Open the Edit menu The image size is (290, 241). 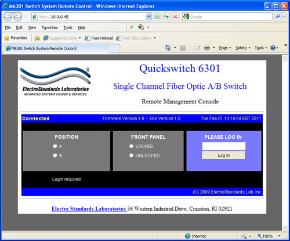(x=19, y=27)
